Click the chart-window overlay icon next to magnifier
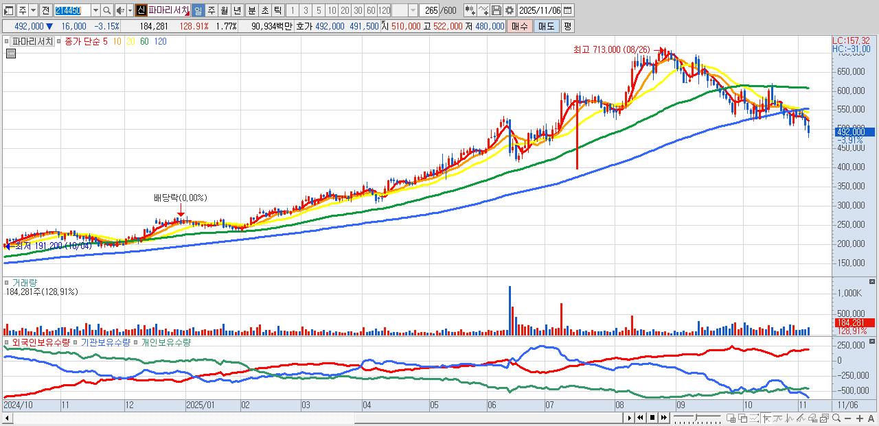The width and height of the screenshot is (879, 426). point(824,418)
